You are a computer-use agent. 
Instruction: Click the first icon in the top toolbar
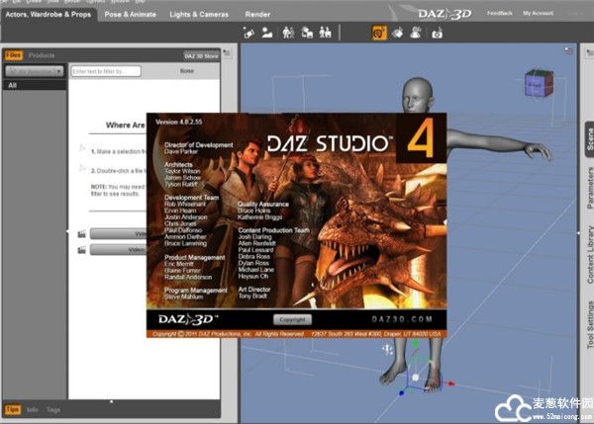pyautogui.click(x=251, y=34)
